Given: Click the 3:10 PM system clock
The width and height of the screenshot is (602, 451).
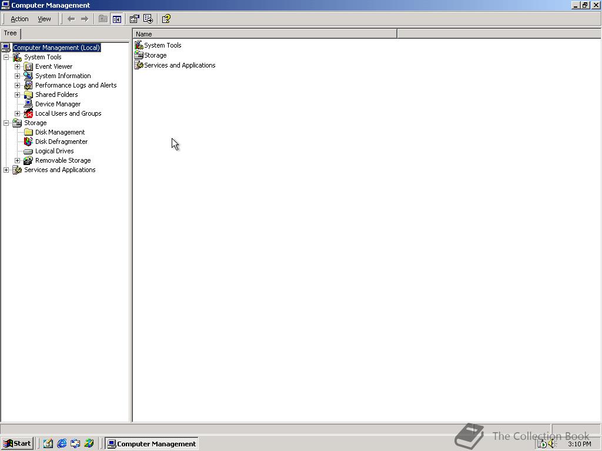Looking at the screenshot, I should tap(579, 444).
